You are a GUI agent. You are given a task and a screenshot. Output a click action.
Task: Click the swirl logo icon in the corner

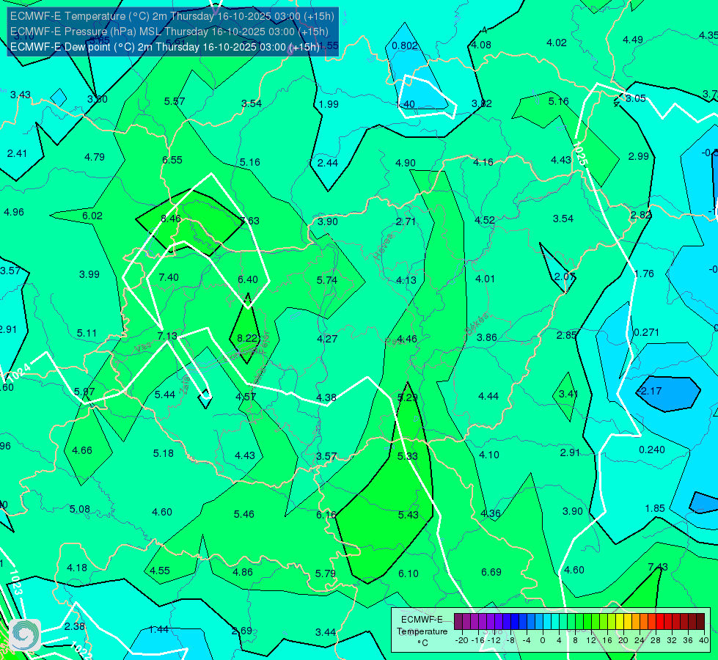[25, 635]
